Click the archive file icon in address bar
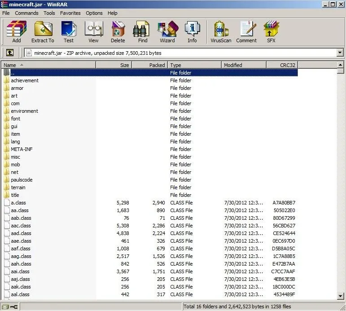346x311 pixels. click(x=29, y=53)
